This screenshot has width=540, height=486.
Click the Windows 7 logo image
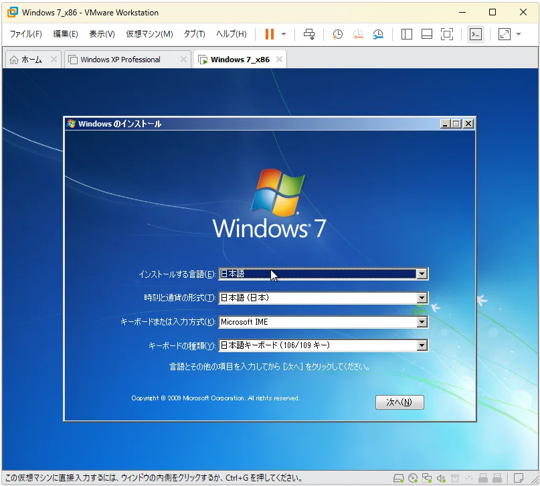(269, 204)
